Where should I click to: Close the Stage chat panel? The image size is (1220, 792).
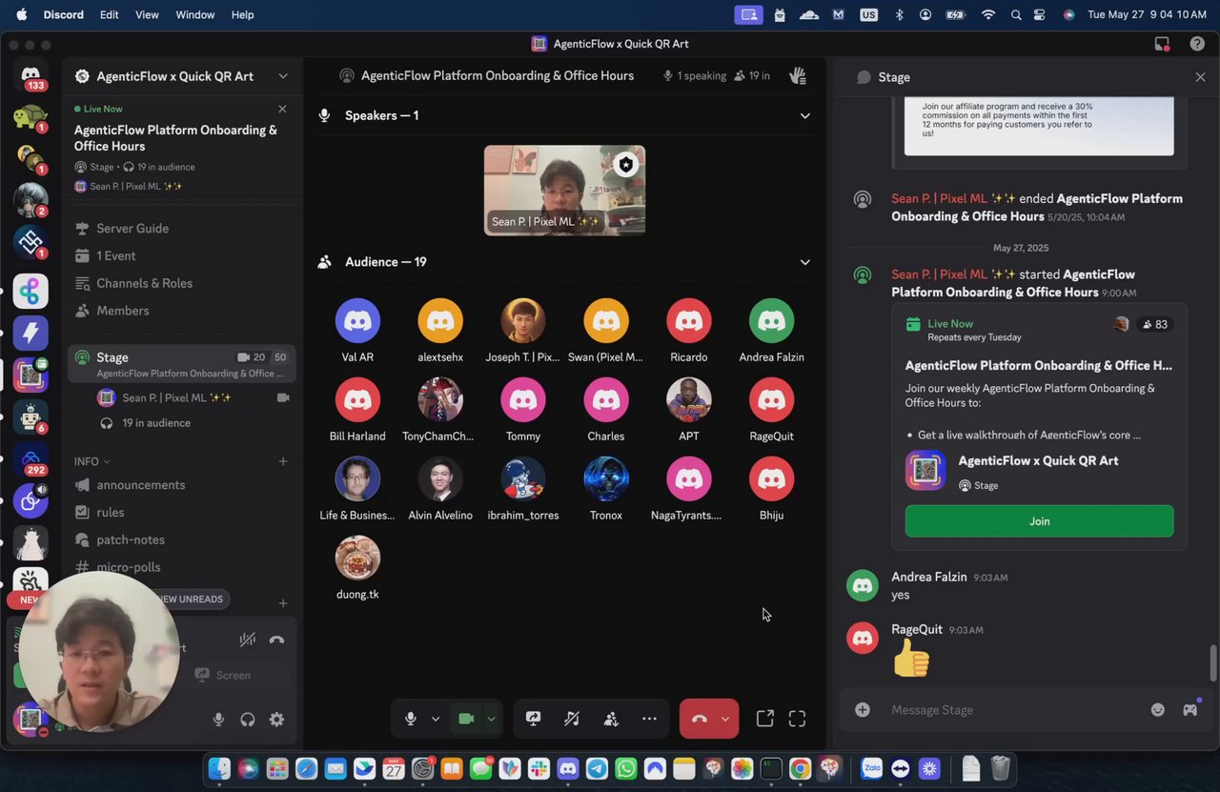pyautogui.click(x=1200, y=77)
